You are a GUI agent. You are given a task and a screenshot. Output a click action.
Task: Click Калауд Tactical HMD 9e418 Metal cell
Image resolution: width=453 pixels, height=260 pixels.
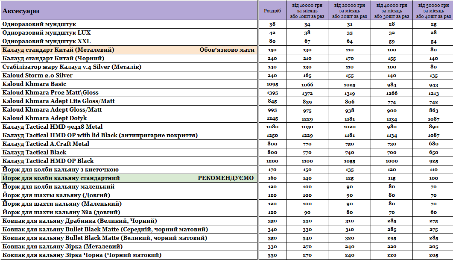[x=52, y=127]
